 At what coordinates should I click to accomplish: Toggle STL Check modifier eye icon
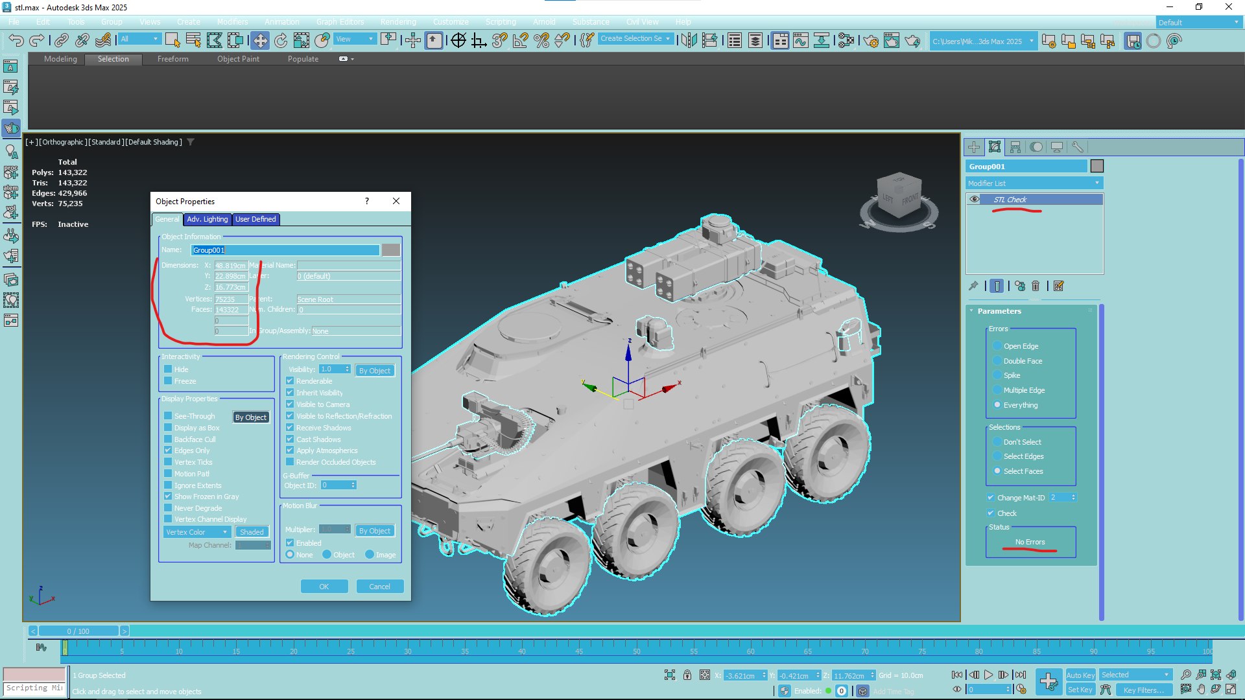[975, 200]
